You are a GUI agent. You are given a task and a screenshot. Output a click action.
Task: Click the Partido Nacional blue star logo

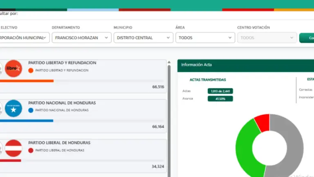pyautogui.click(x=13, y=108)
